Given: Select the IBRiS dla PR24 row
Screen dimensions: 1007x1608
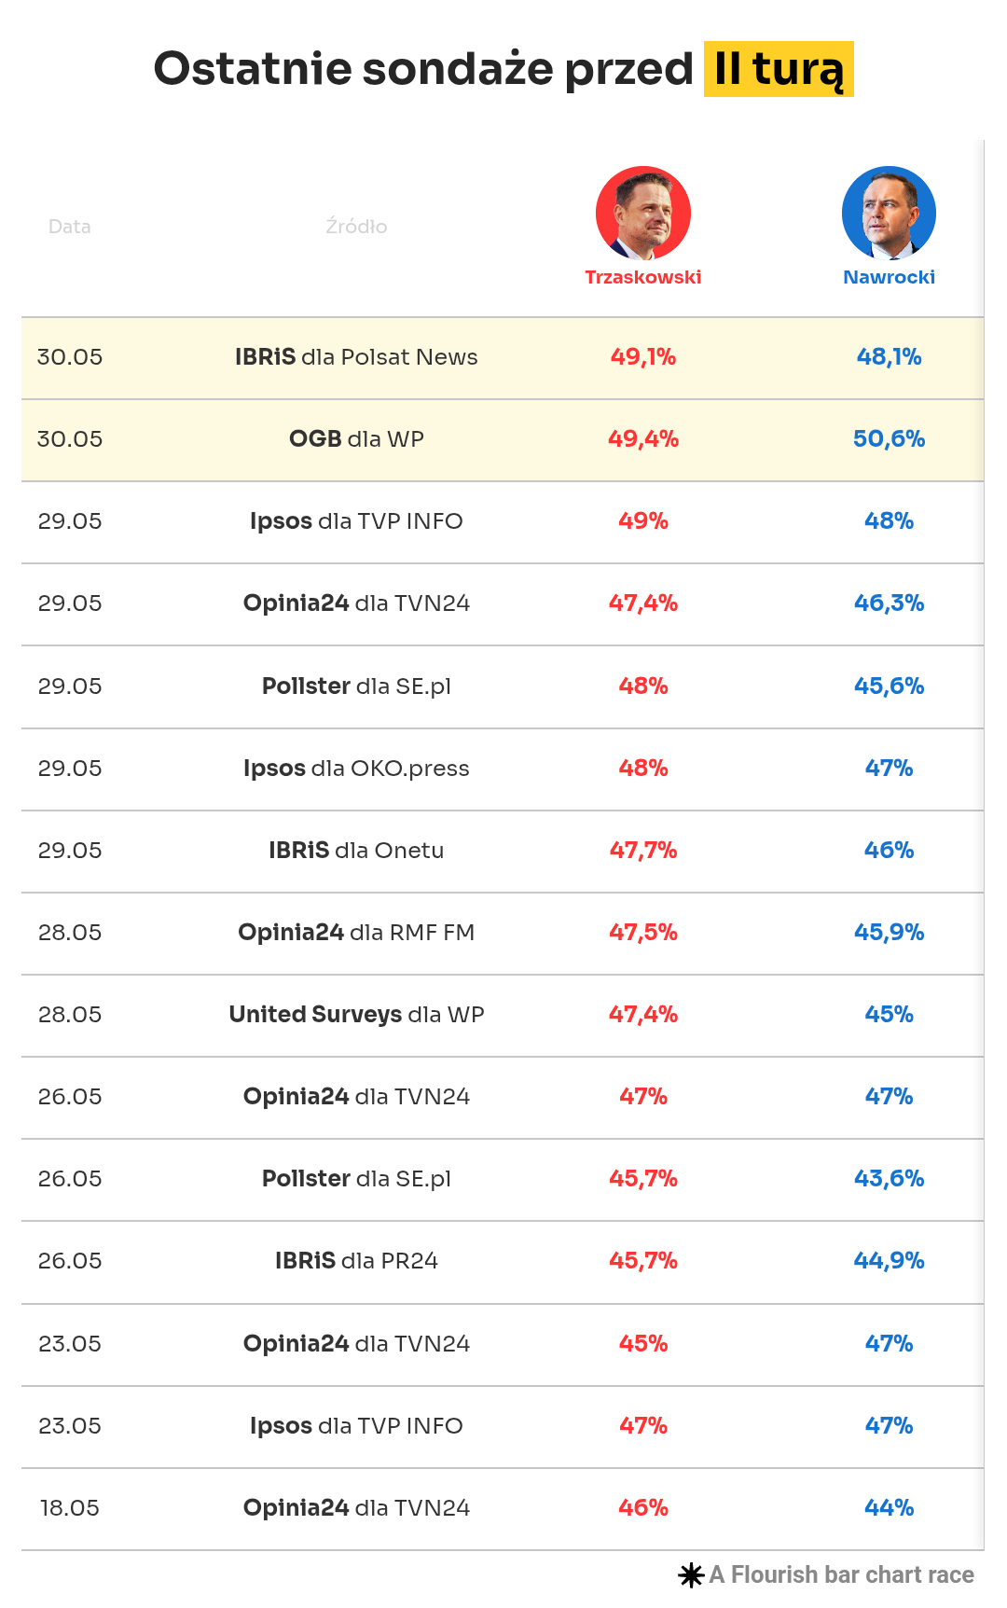Looking at the screenshot, I should click(x=356, y=1261).
